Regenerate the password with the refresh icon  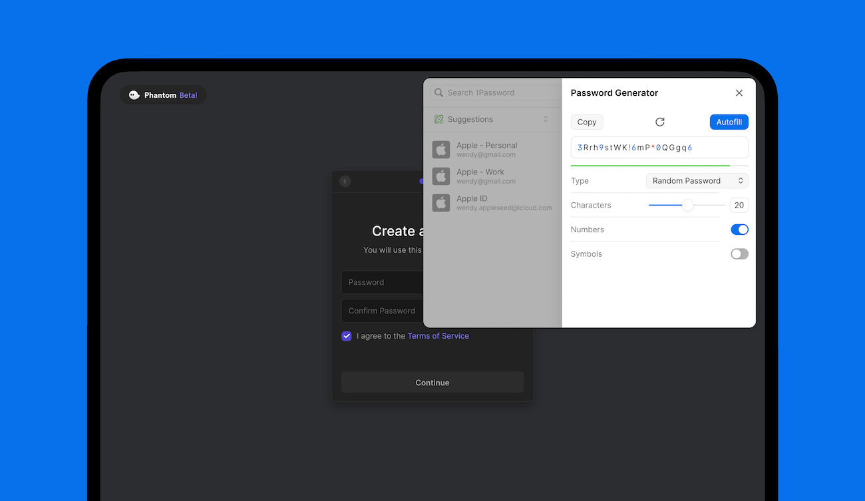coord(659,122)
